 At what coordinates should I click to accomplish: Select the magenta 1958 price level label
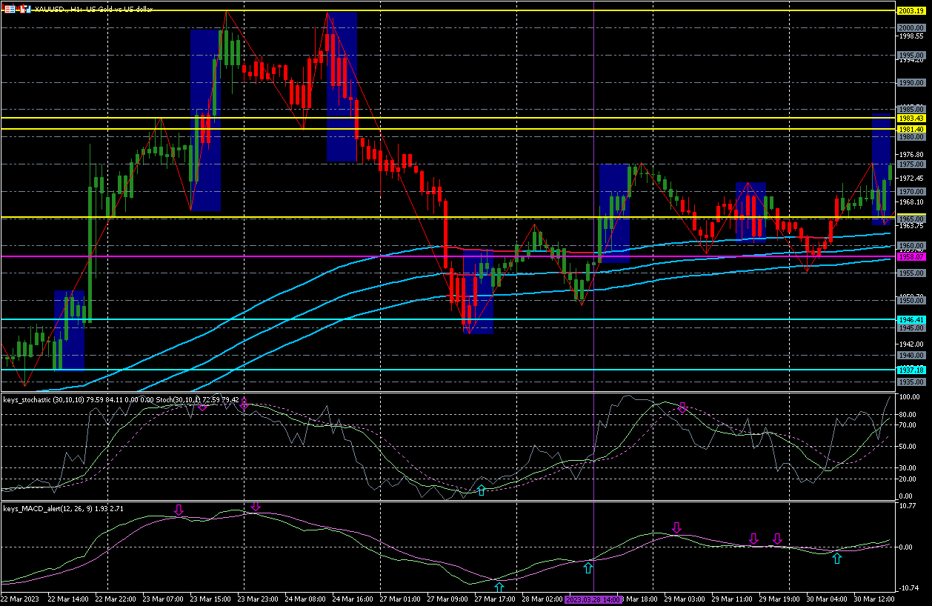pos(909,256)
